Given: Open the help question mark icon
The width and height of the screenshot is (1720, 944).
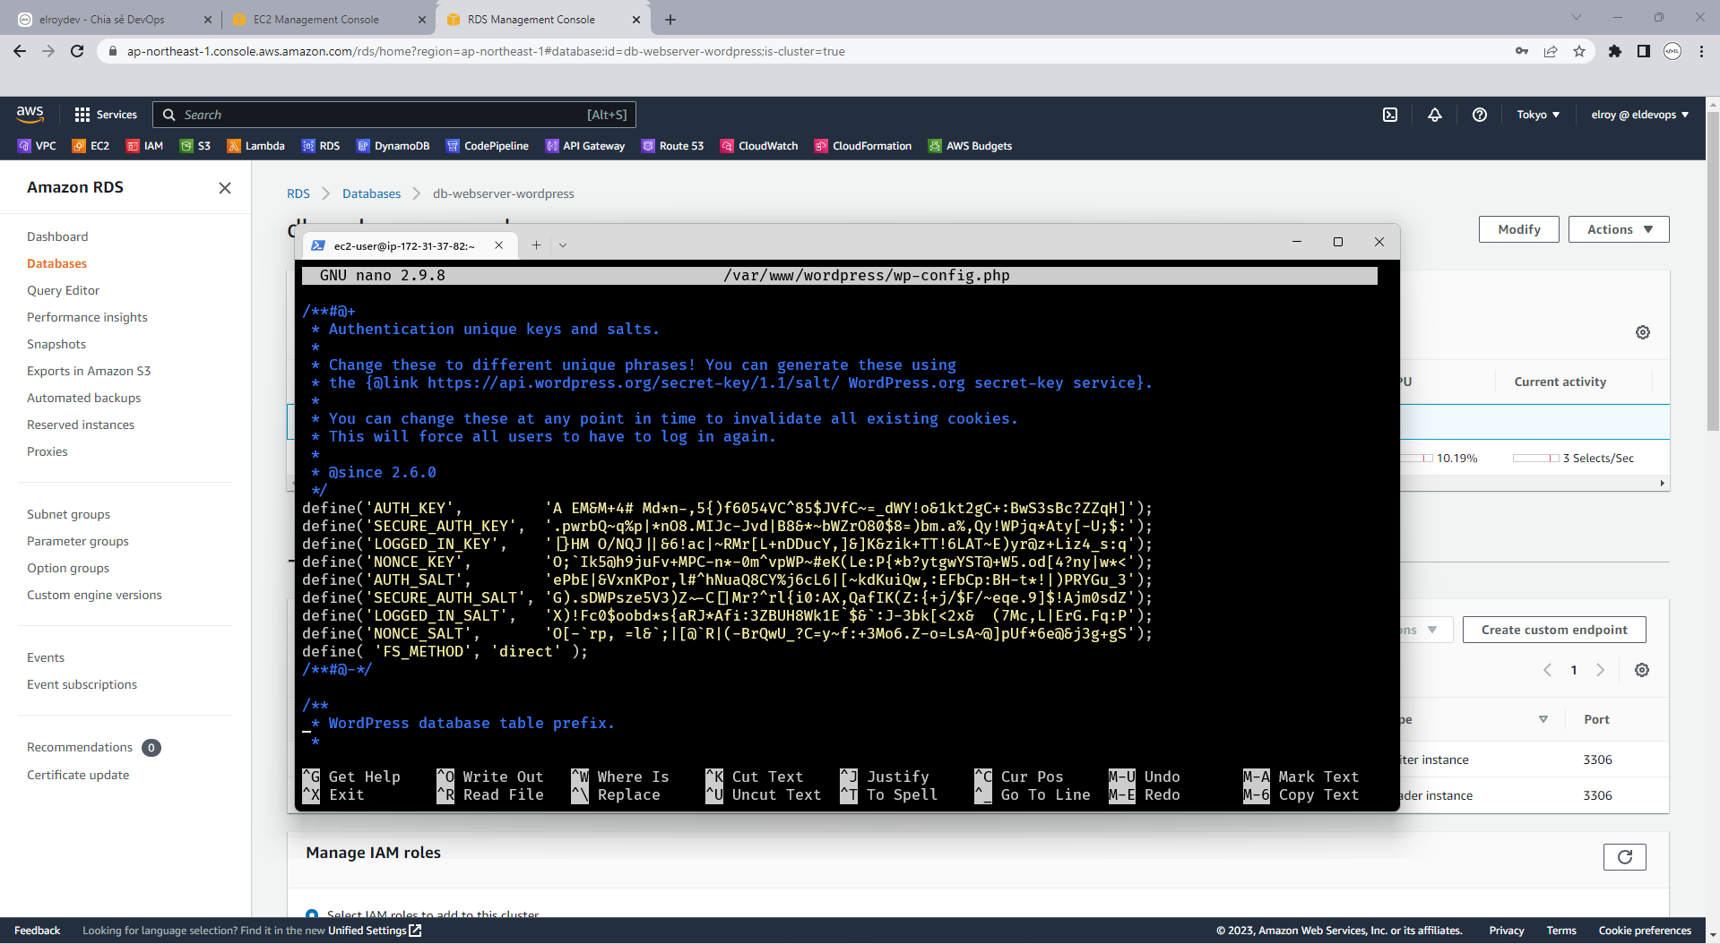Looking at the screenshot, I should click(x=1480, y=115).
